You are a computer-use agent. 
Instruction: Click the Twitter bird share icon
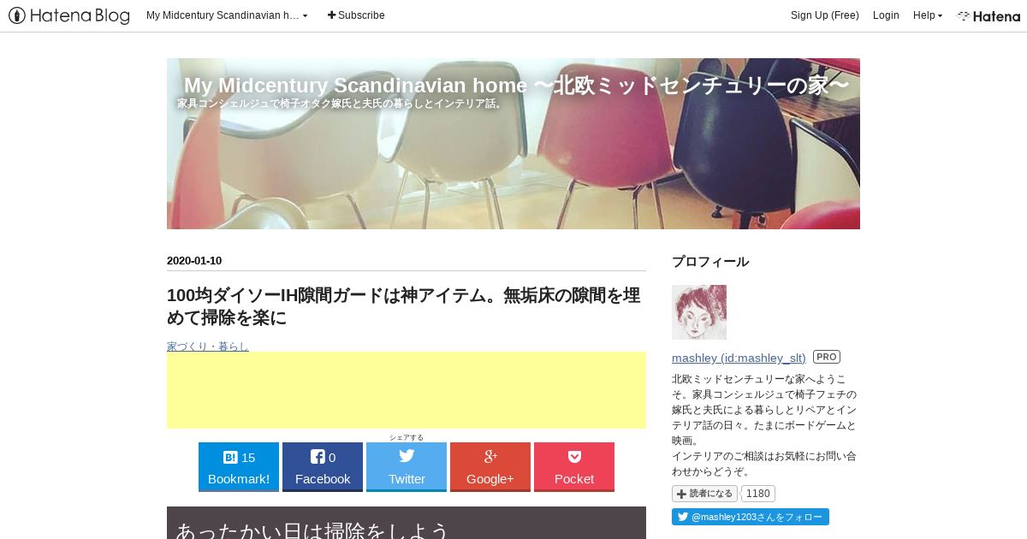tap(407, 456)
